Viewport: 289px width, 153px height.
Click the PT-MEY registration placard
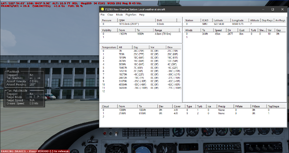pos(93,141)
